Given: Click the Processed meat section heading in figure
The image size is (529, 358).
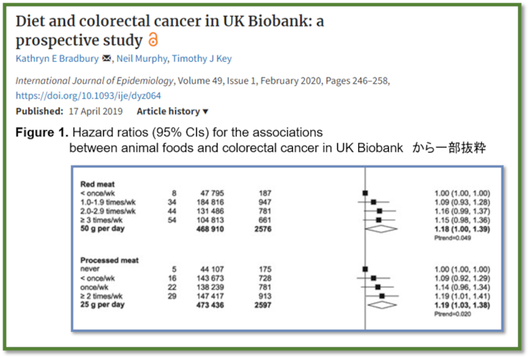Looking at the screenshot, I should pyautogui.click(x=110, y=261).
